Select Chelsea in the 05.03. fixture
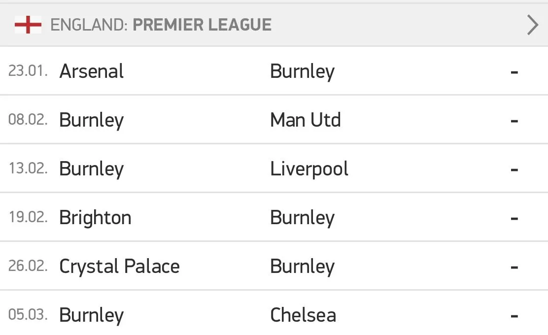 [303, 315]
